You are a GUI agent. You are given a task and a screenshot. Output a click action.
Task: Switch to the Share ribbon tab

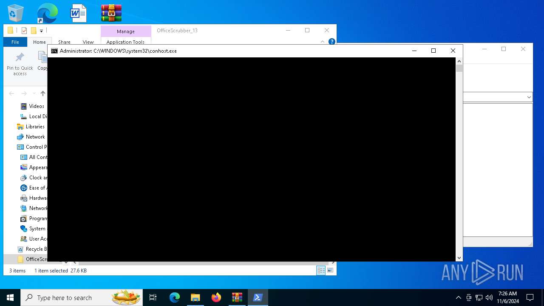click(64, 42)
